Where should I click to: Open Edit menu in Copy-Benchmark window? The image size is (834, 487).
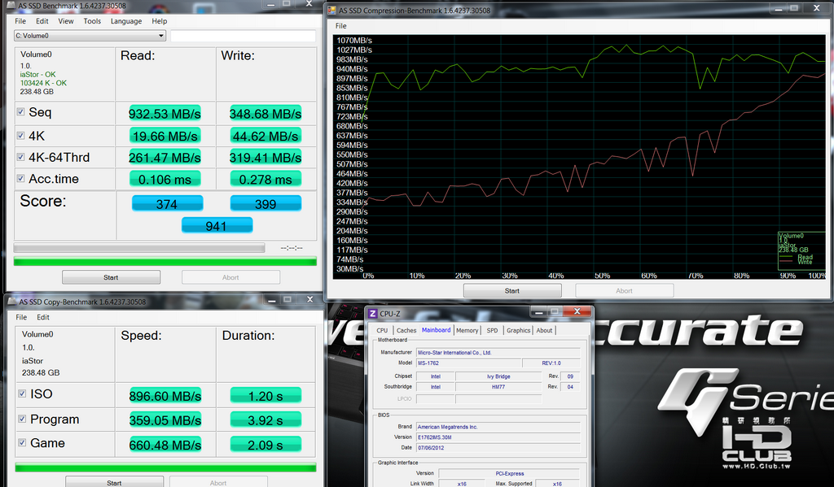43,317
